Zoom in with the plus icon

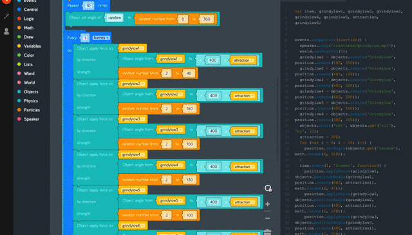pyautogui.click(x=268, y=203)
